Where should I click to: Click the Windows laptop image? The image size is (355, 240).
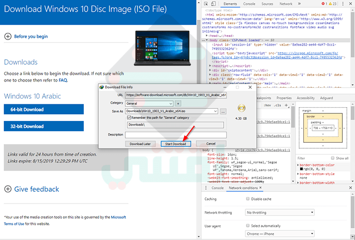coord(162,48)
